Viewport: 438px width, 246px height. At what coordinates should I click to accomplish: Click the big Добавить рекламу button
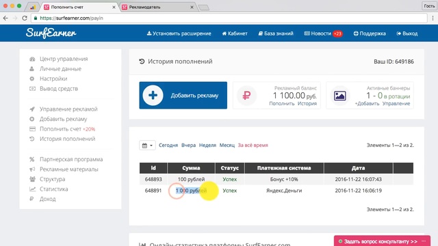[183, 96]
